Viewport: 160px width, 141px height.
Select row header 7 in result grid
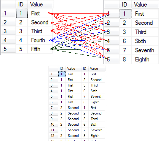click(x=54, y=108)
